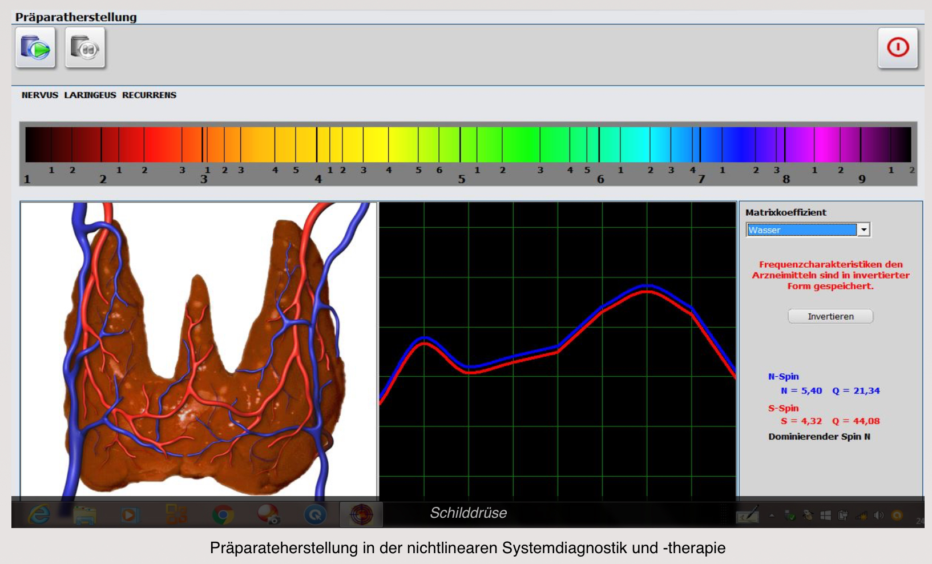
Task: Click the blue Q app taskbar icon
Action: coord(315,515)
